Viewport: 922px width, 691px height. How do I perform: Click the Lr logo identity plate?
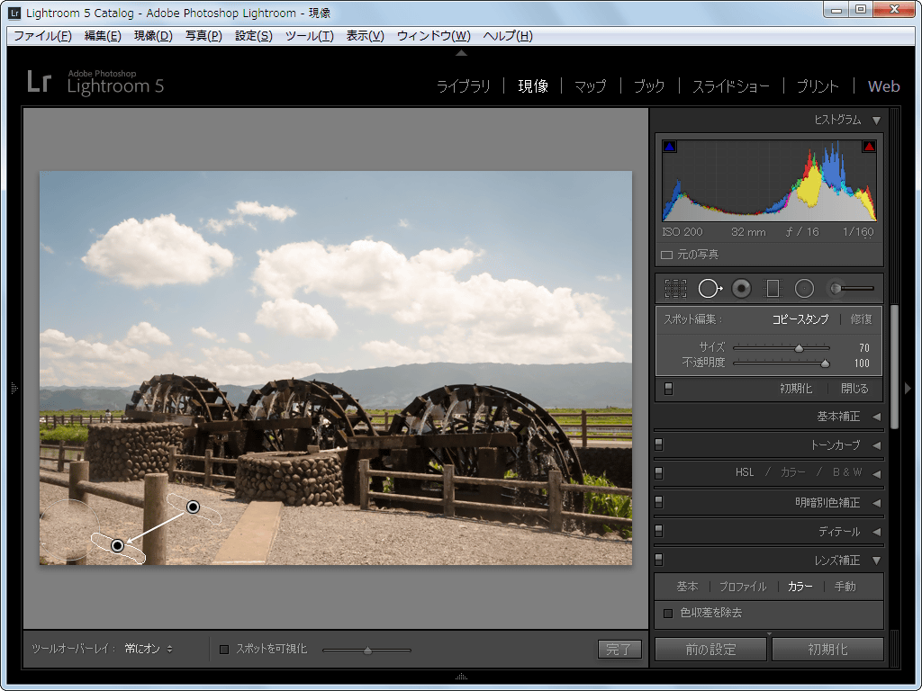(39, 82)
